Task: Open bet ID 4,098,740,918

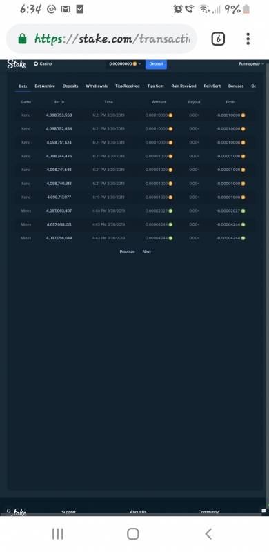Action: (59, 184)
